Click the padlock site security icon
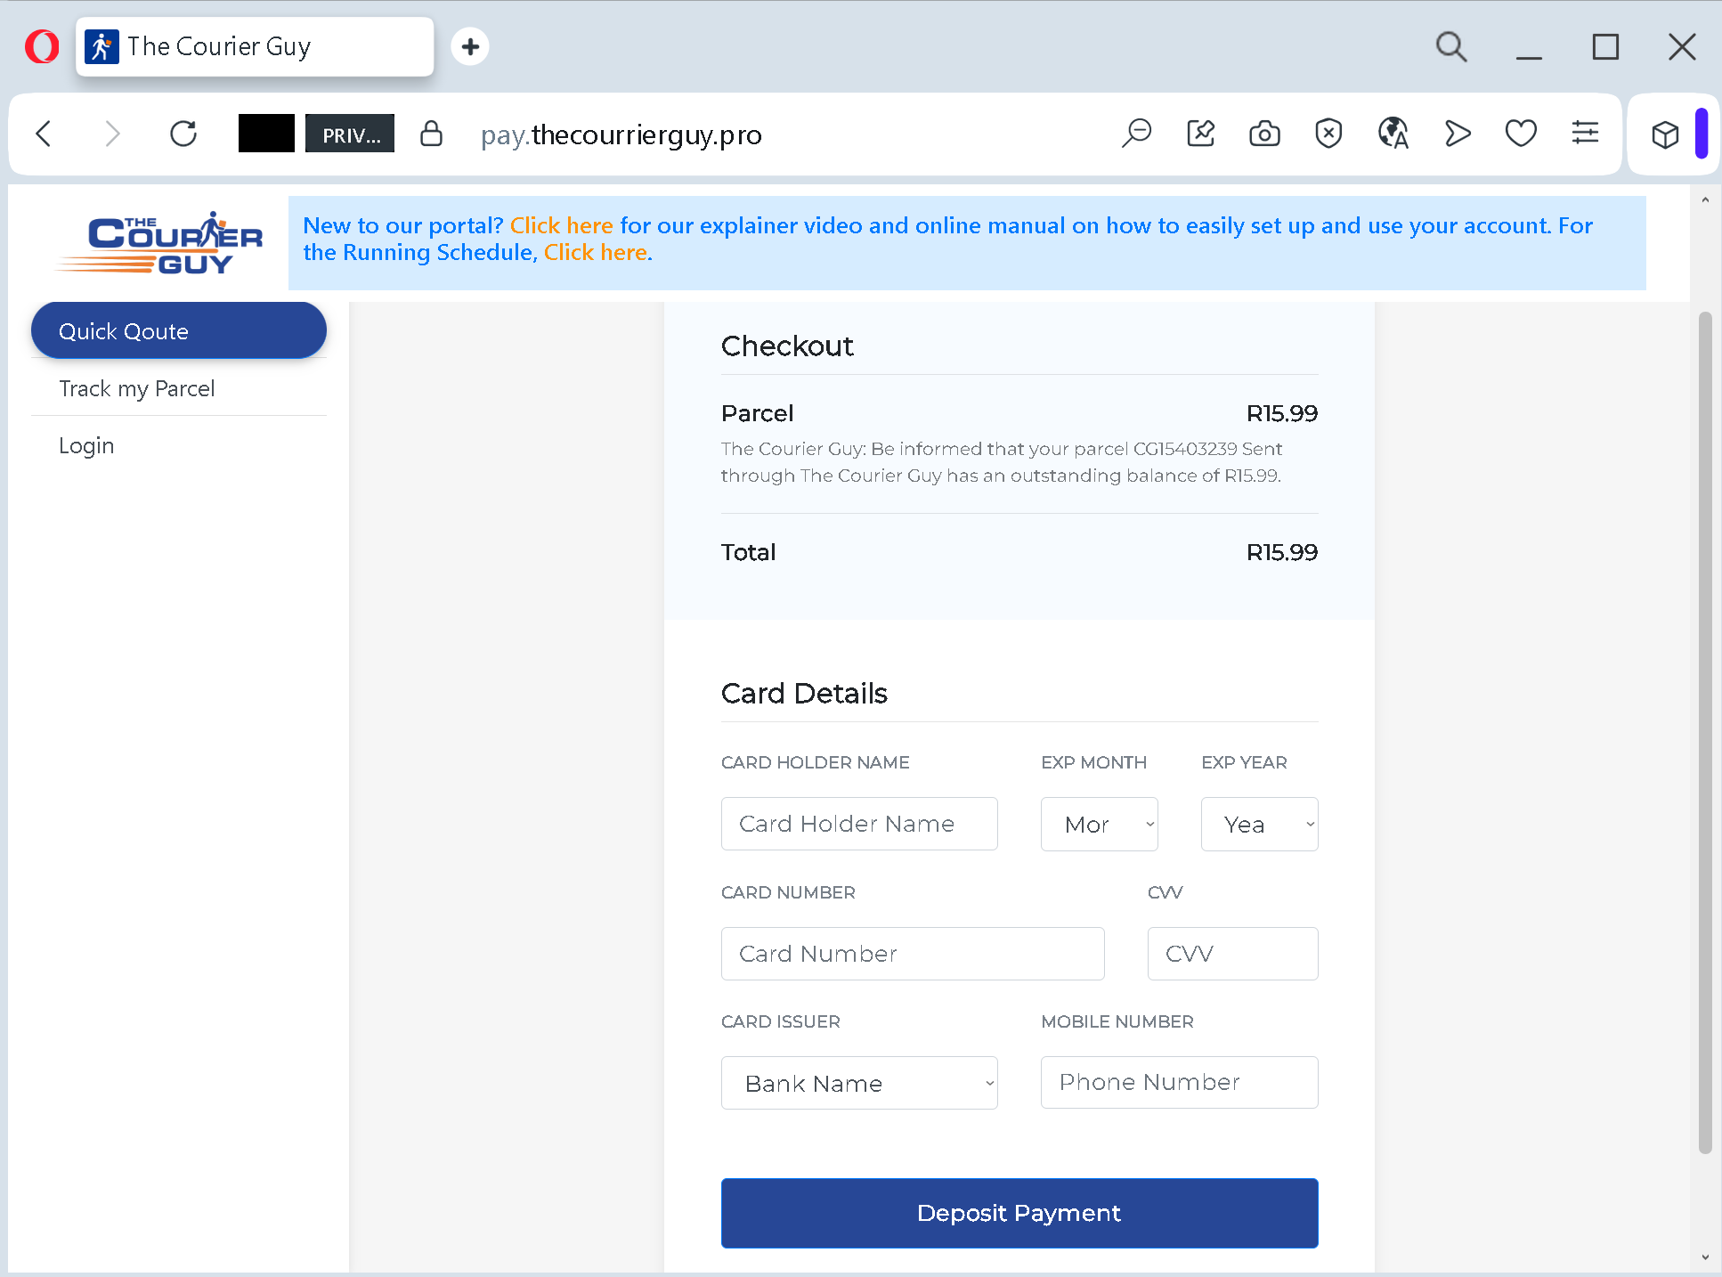 pos(431,134)
